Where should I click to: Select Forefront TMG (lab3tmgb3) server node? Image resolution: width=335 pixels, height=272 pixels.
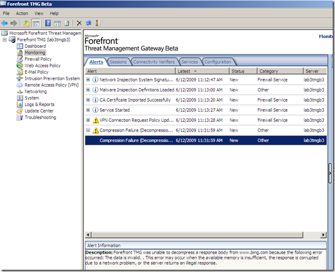point(44,39)
